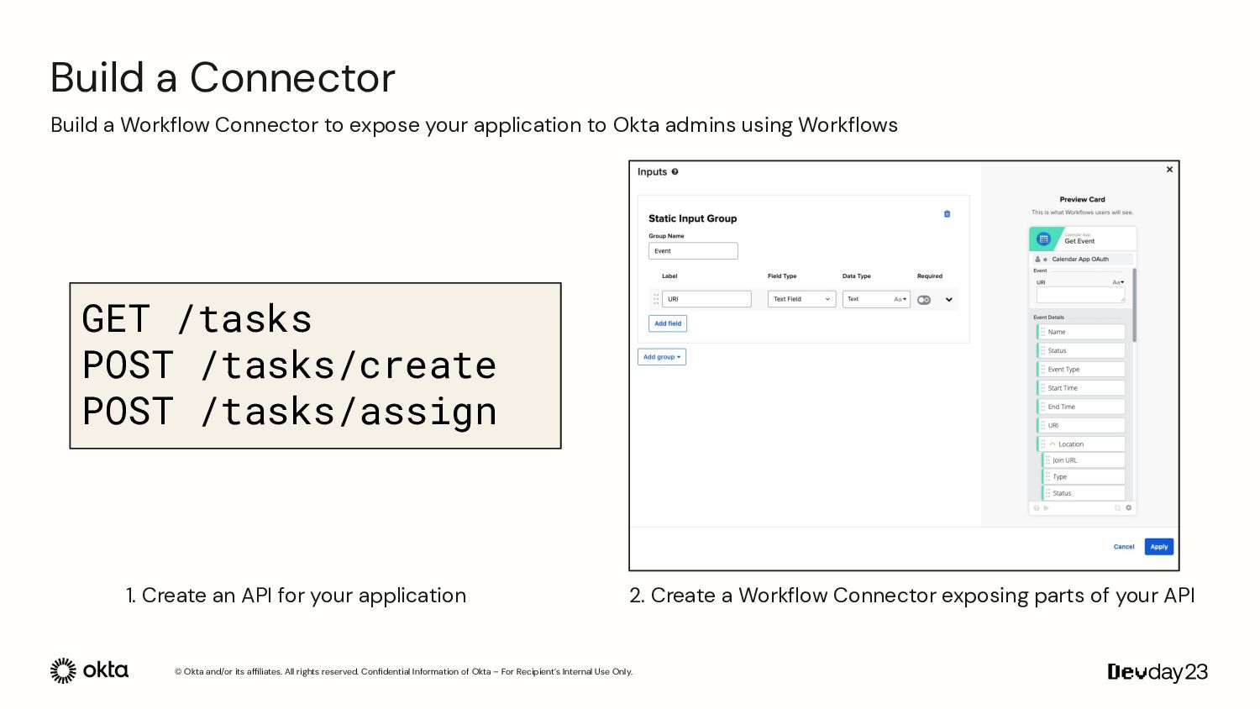Click the Required column header

pos(930,276)
